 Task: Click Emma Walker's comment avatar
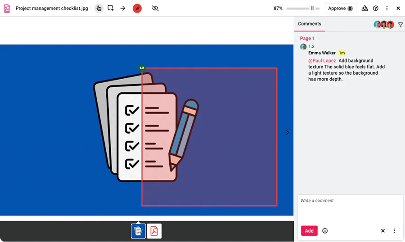303,46
